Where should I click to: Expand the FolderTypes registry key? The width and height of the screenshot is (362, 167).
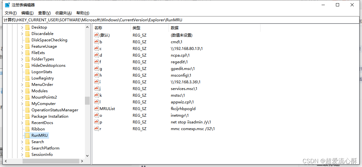pyautogui.click(x=22, y=59)
